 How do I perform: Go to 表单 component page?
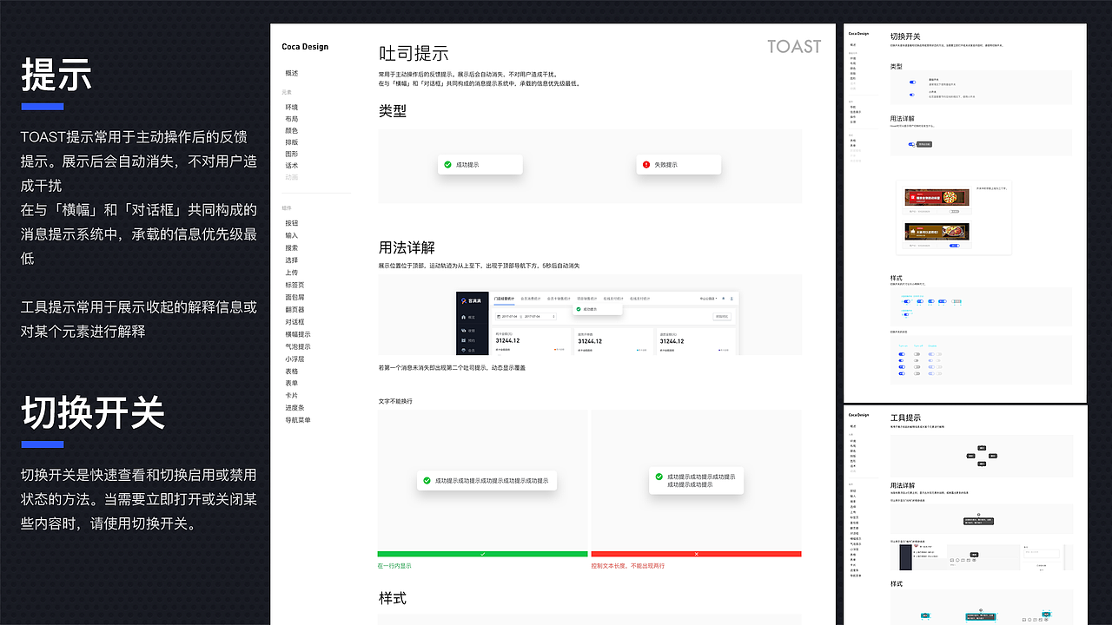291,383
